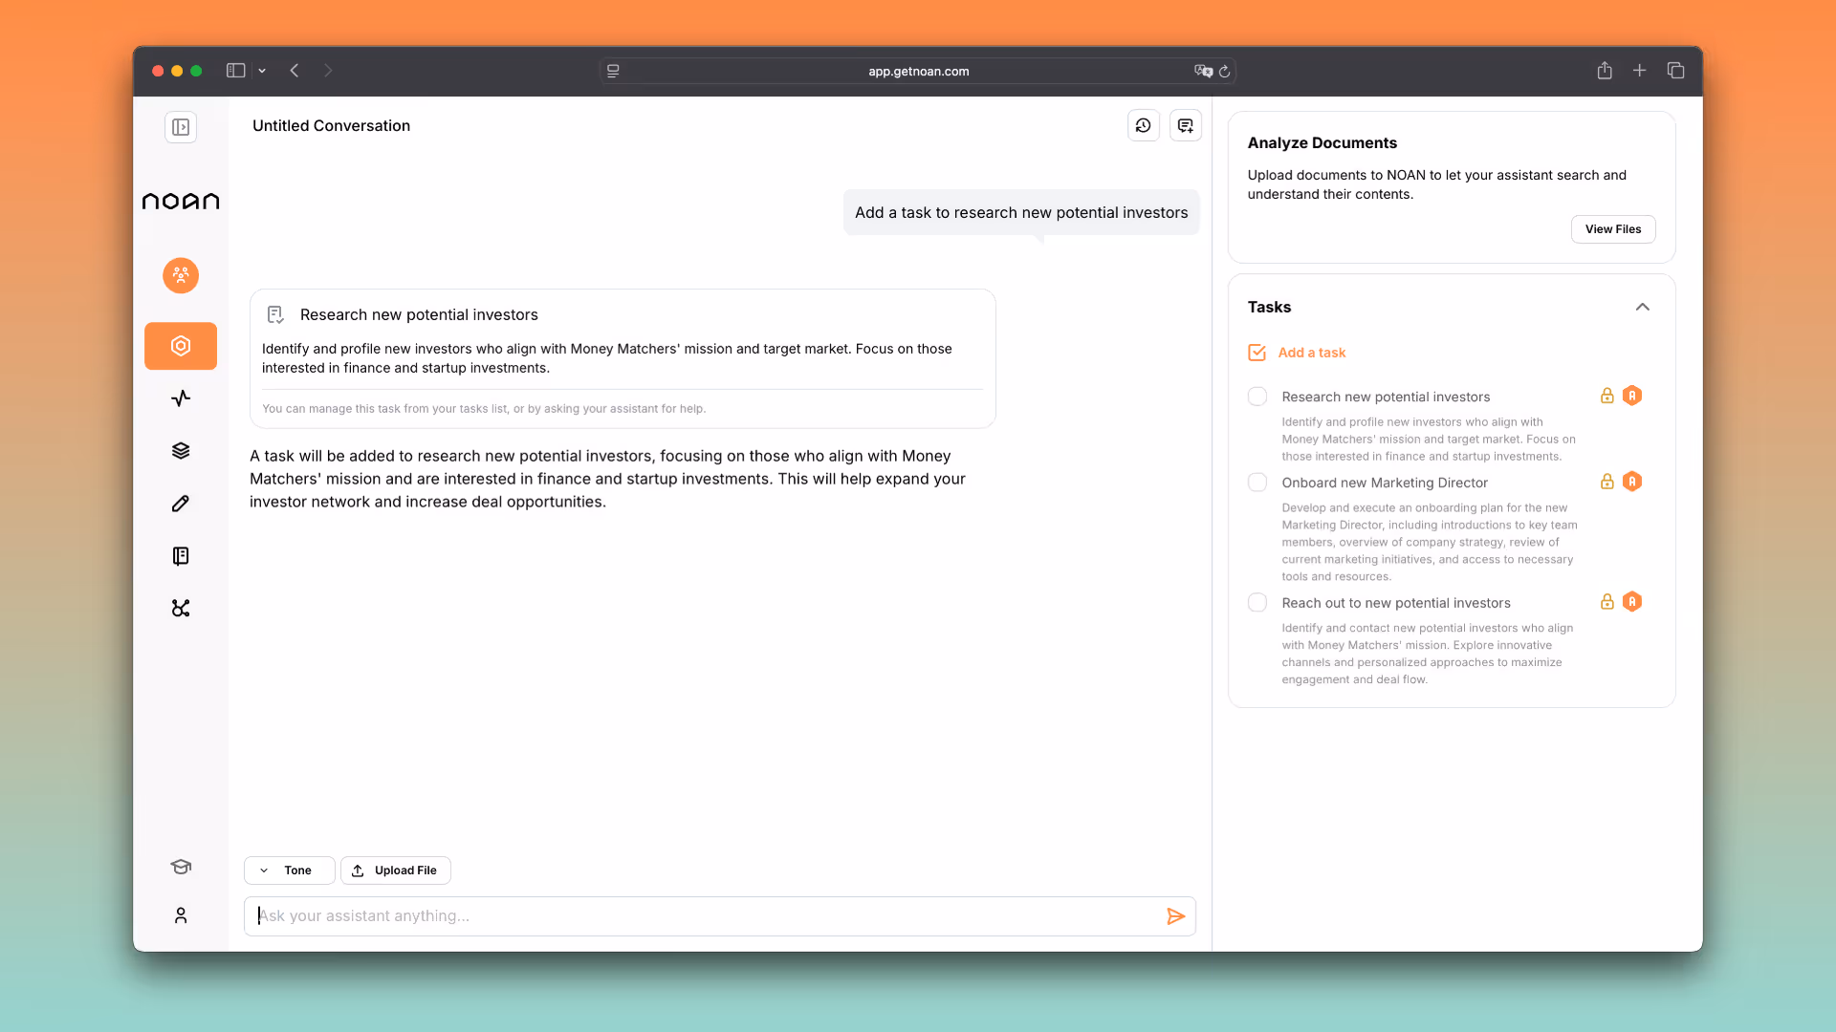Click lock icon on Research new potential investors
Screen dimensions: 1836x1032
tap(1607, 396)
